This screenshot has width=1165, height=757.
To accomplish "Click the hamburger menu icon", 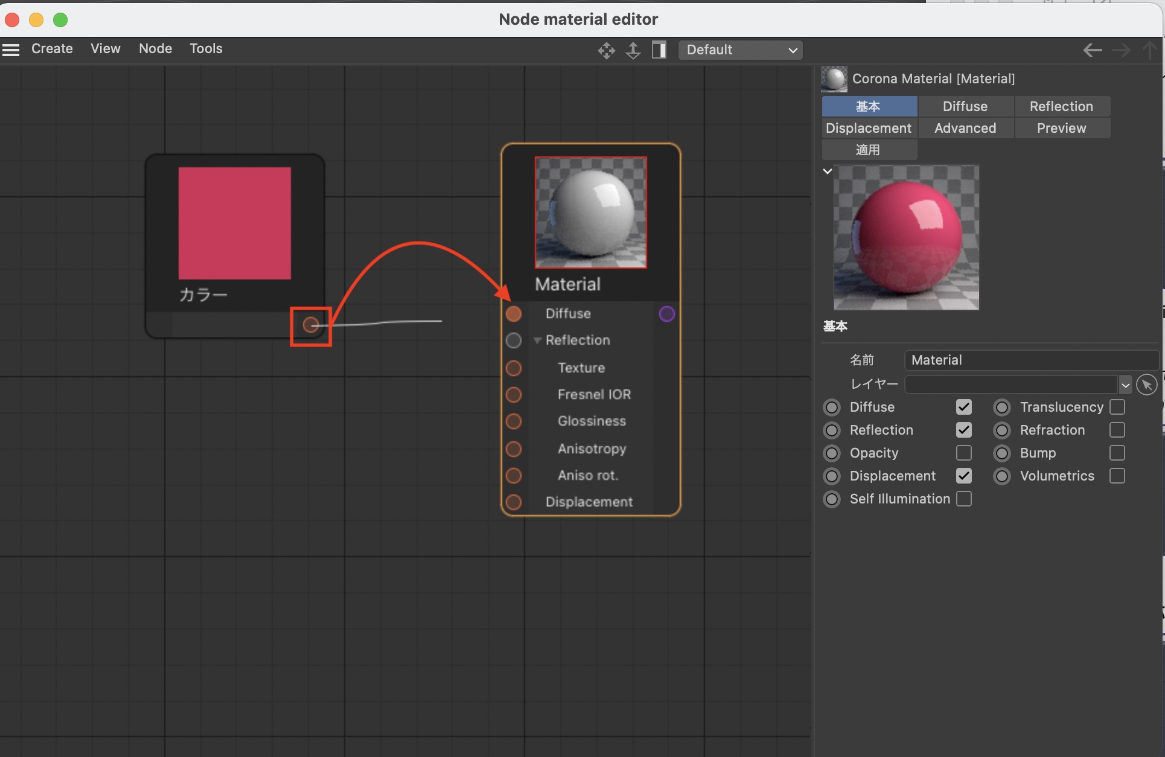I will click(11, 50).
